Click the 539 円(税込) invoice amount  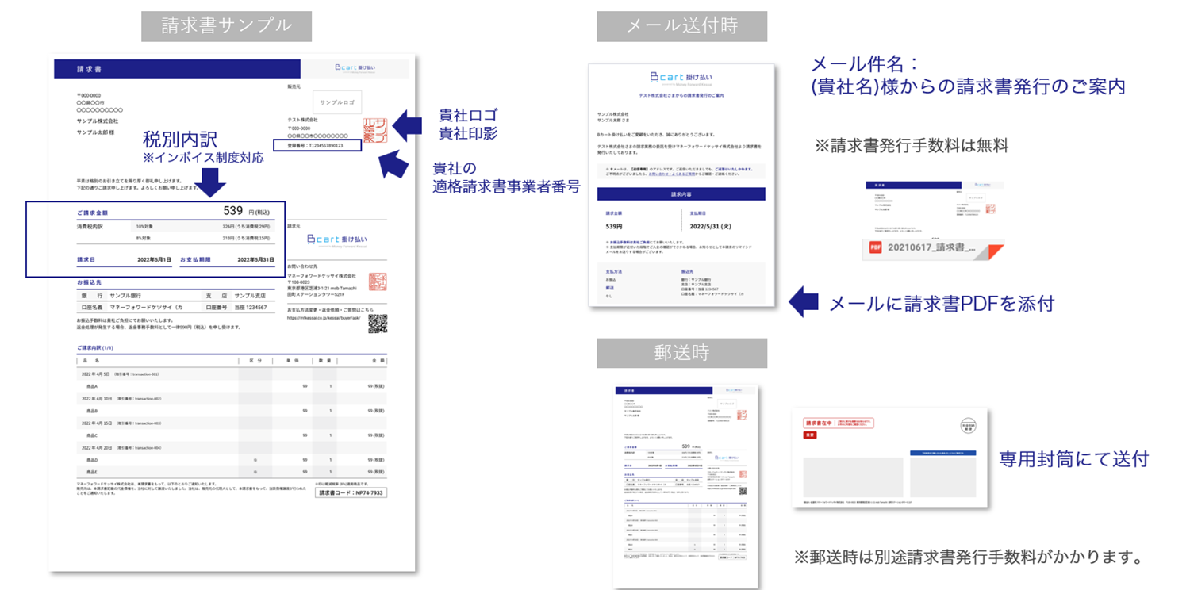click(x=247, y=211)
